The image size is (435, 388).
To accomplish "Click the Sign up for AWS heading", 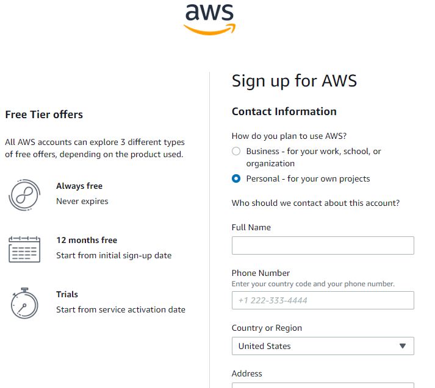I will point(294,81).
